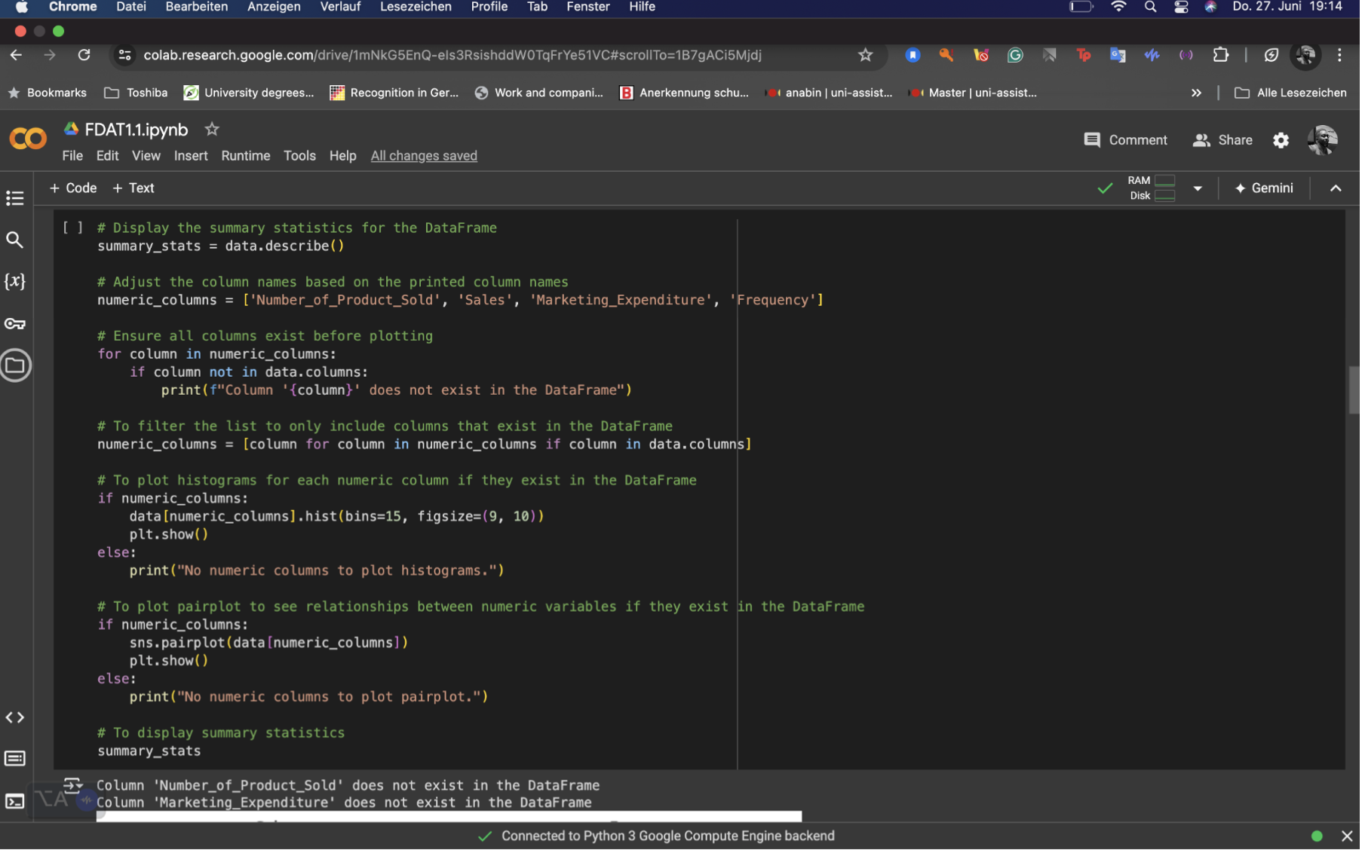Open the command palette icon

click(14, 759)
